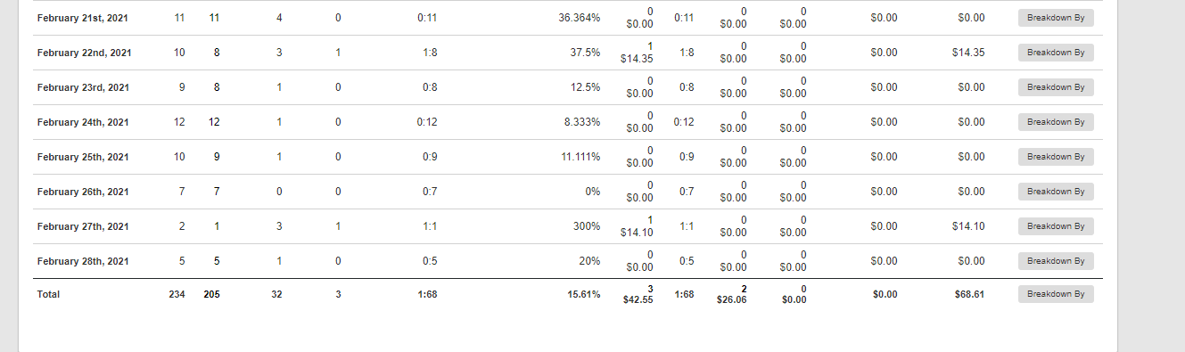Viewport: 1185px width, 352px height.
Task: Click Breakdown By in February 28th row
Action: pyautogui.click(x=1056, y=261)
